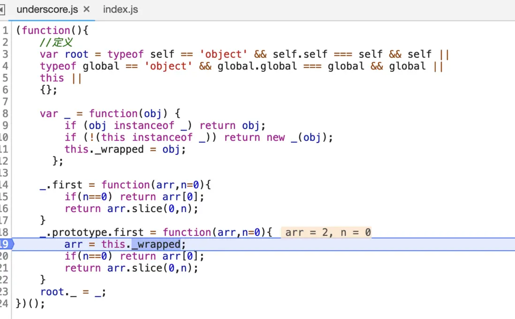Click 'root._ = _;' on line 23
The width and height of the screenshot is (515, 319).
point(73,292)
